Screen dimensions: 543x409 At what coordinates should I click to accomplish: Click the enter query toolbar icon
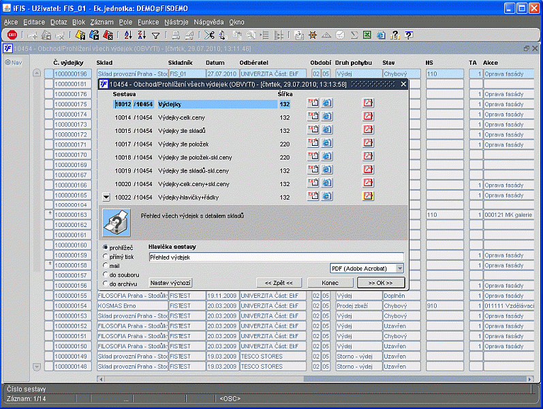[x=80, y=35]
